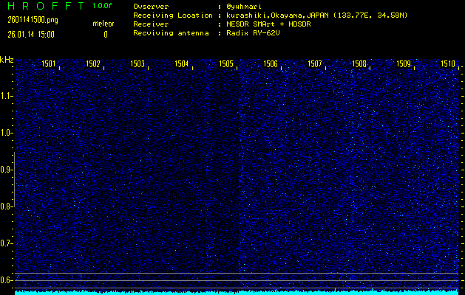This screenshot has width=465, height=295.
Task: Click the Recviving antenna label
Action: click(x=171, y=33)
